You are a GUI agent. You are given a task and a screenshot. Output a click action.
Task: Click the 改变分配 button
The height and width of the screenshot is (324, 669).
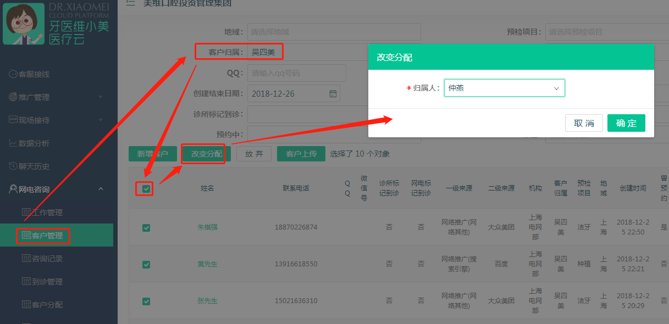(x=207, y=154)
